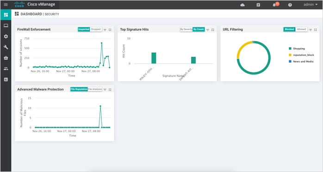This screenshot has width=323, height=172.
Task: Select the Dashboard sidebar icon
Action: coord(6,15)
